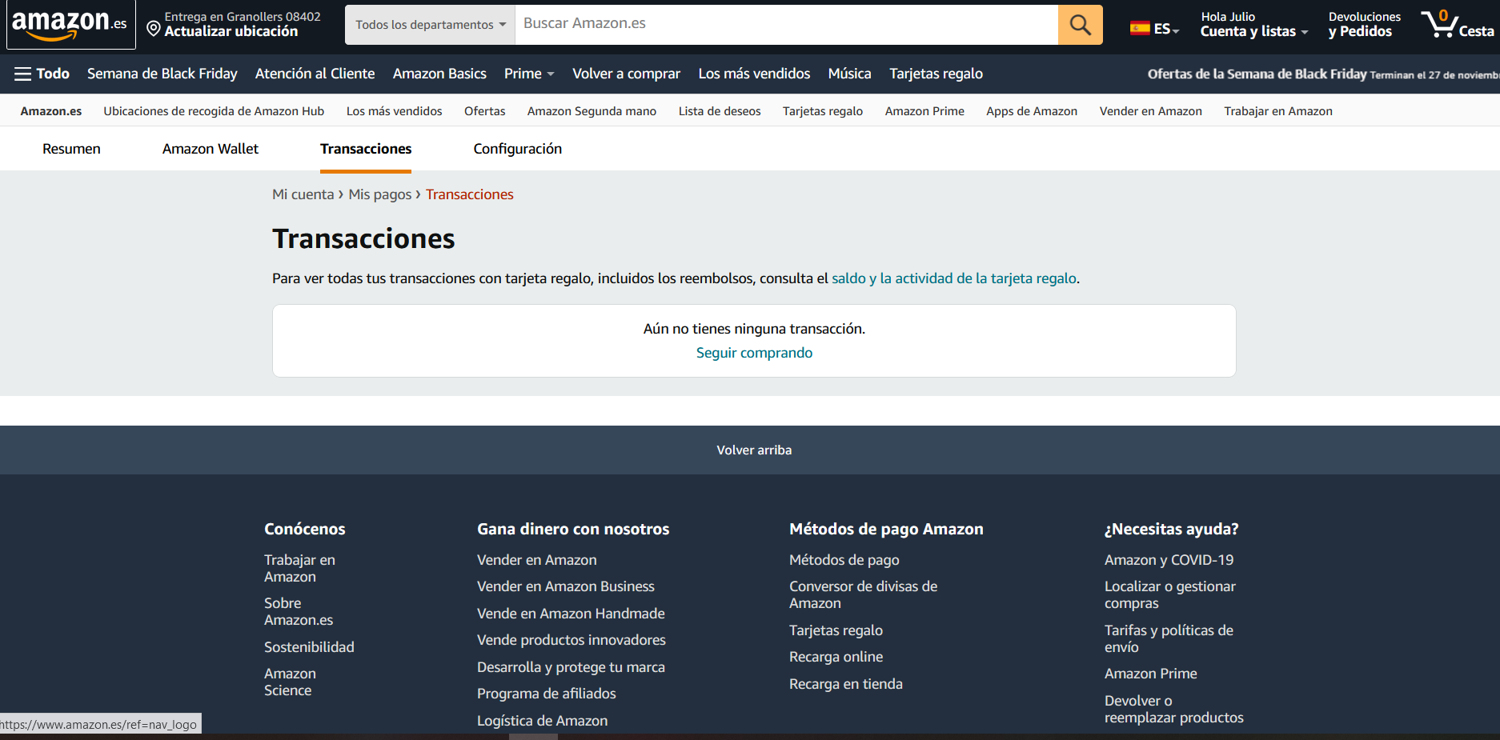Open Ofertas in subnav
1500x740 pixels.
(x=484, y=111)
